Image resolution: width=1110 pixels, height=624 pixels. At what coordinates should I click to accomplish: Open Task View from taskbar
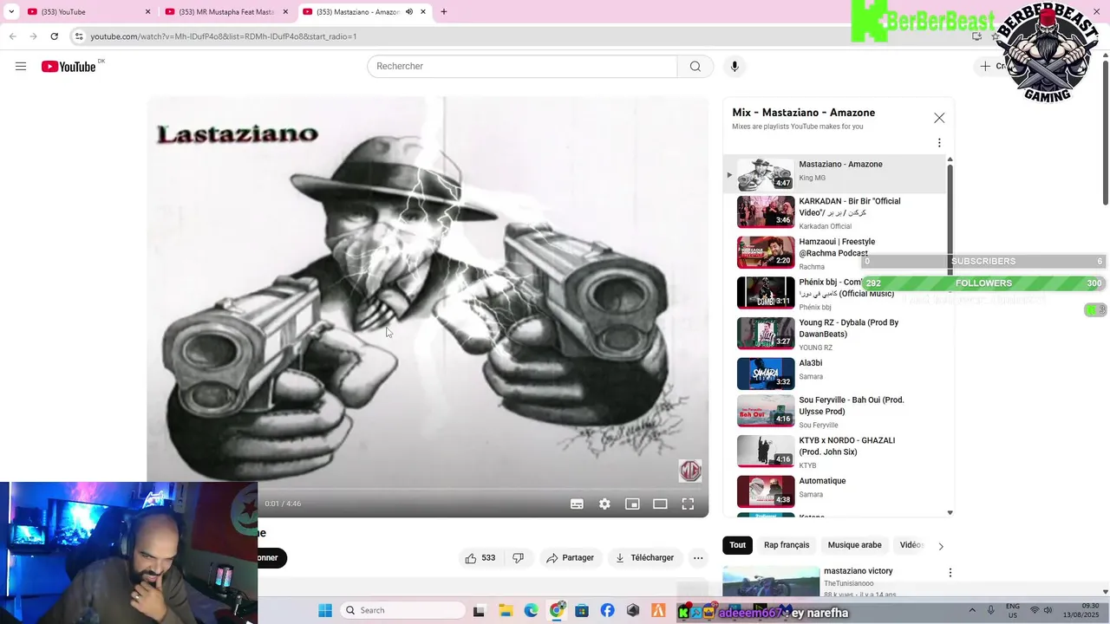click(479, 610)
